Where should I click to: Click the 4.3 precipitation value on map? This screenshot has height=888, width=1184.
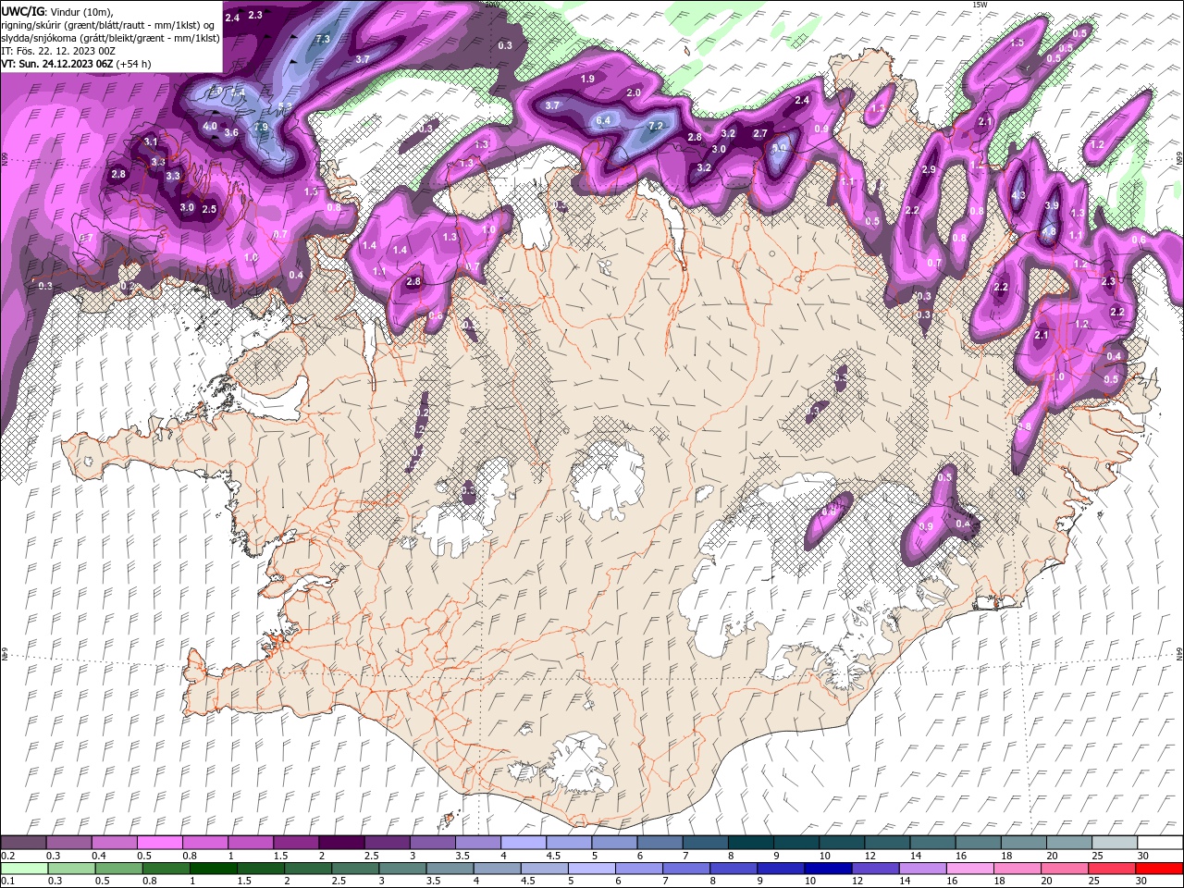1018,196
